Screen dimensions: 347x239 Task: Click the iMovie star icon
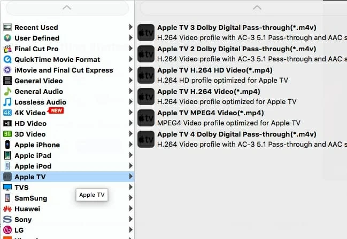7,70
